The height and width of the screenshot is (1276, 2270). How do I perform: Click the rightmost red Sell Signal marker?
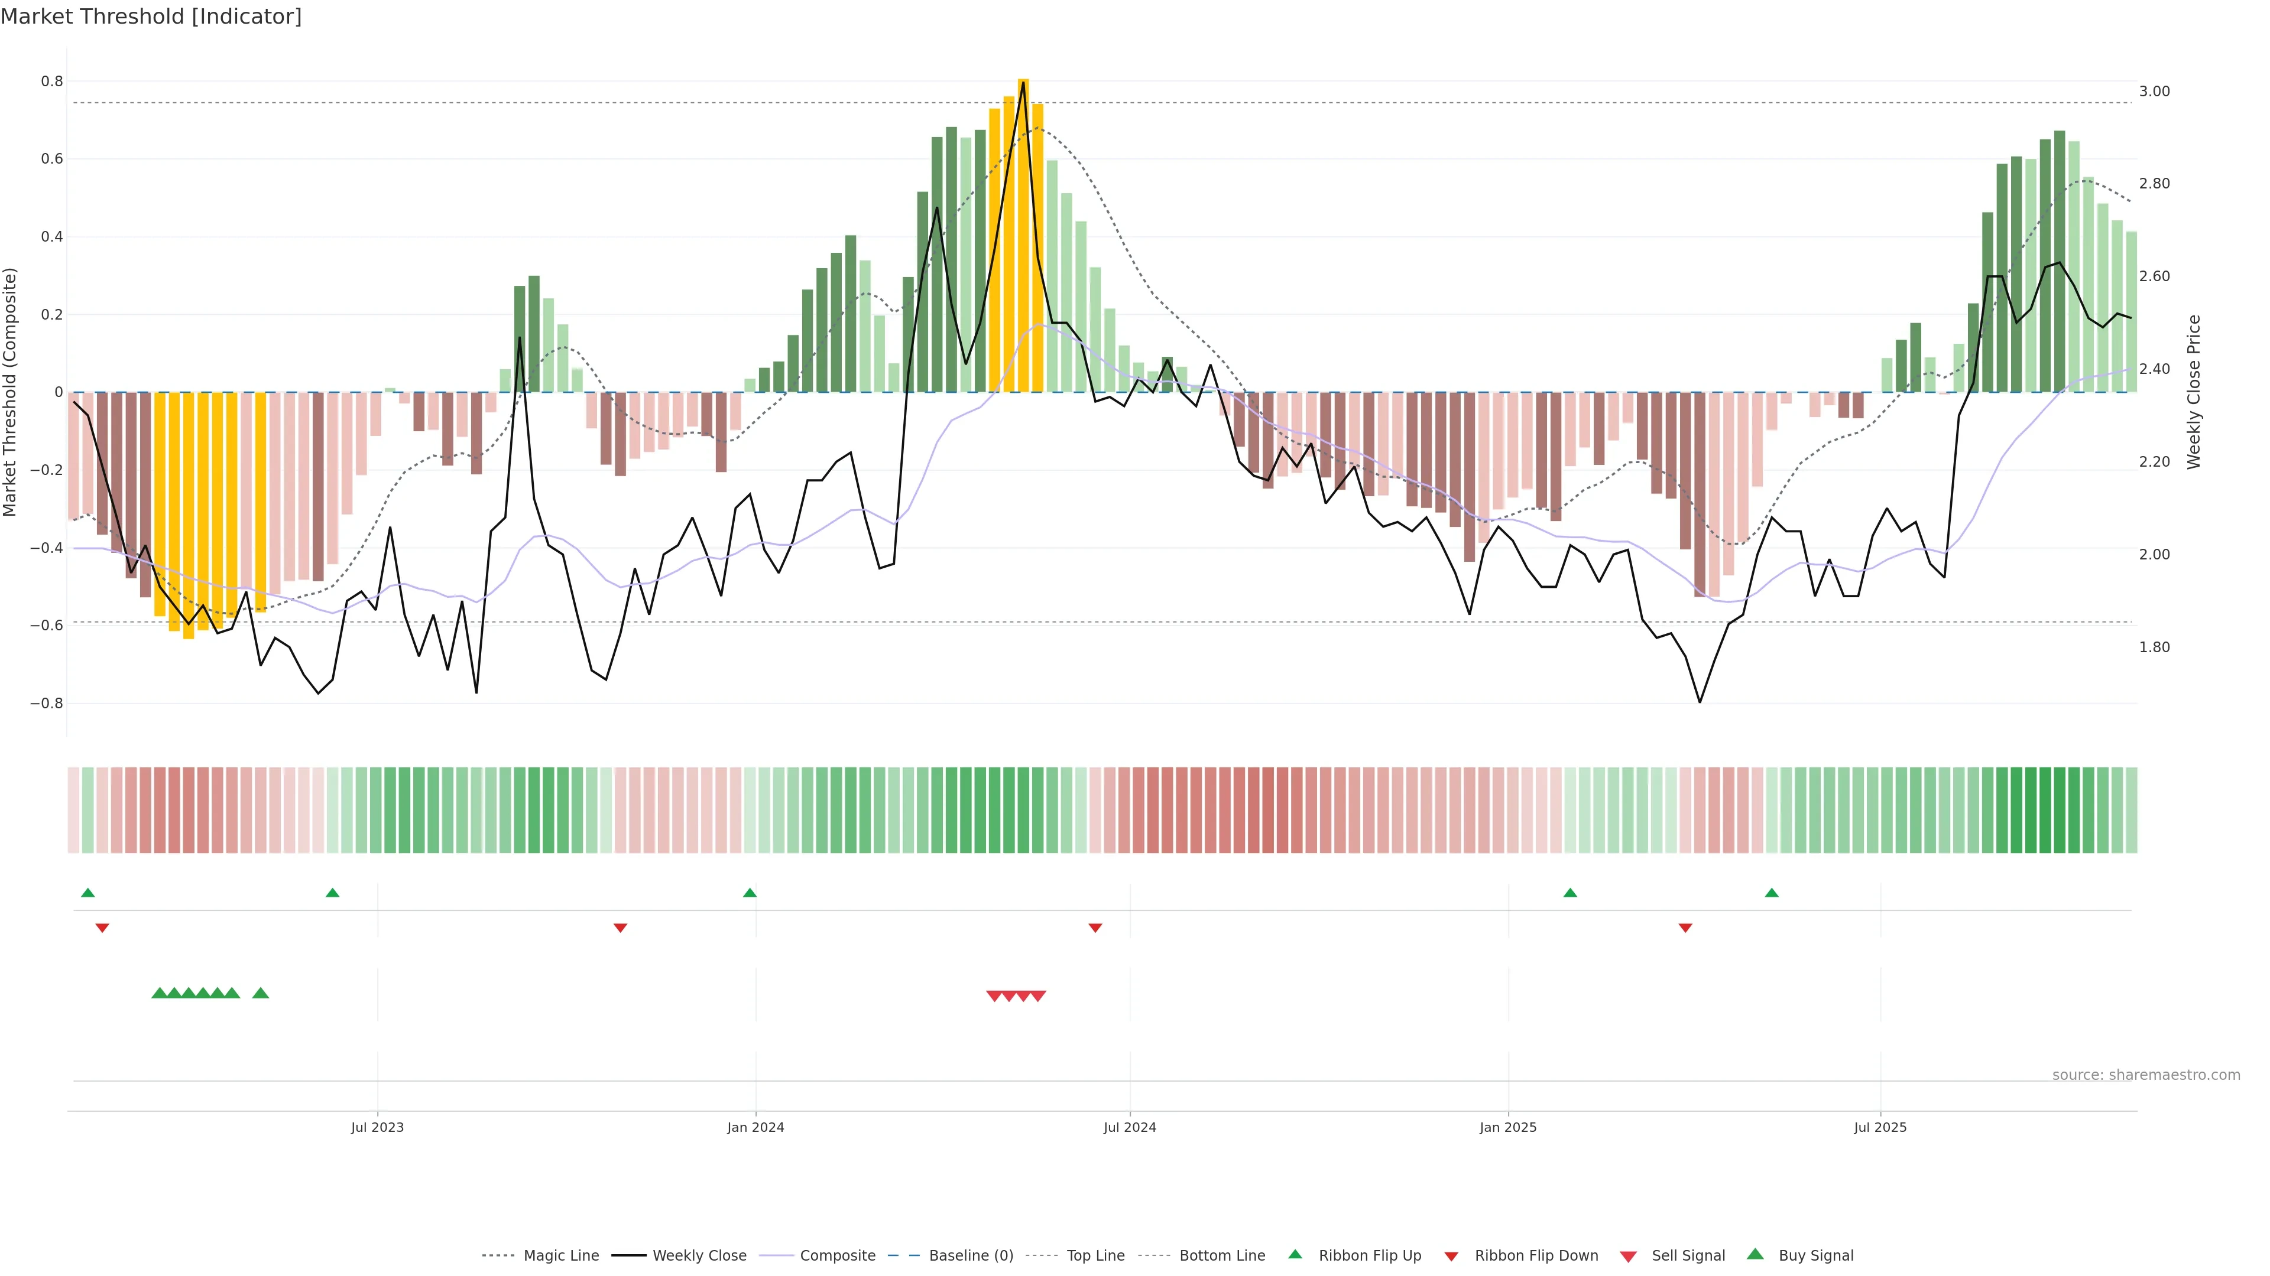pos(1038,996)
